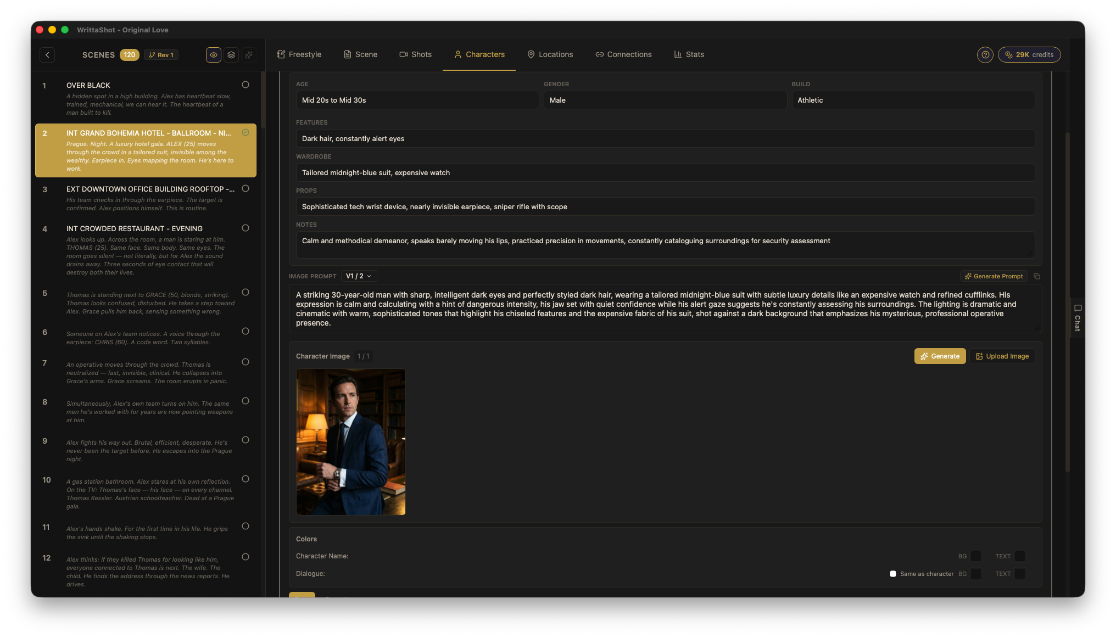Mark scene 4 INT CROWDED RESTAURANT as complete

(245, 228)
